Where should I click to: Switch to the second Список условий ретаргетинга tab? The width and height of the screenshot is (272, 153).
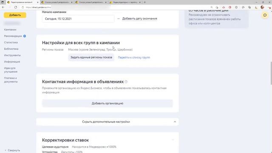click(x=57, y=3)
